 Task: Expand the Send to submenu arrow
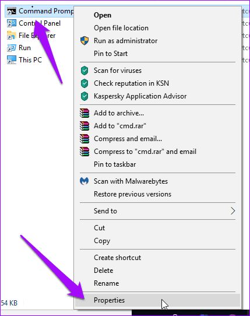tap(233, 211)
